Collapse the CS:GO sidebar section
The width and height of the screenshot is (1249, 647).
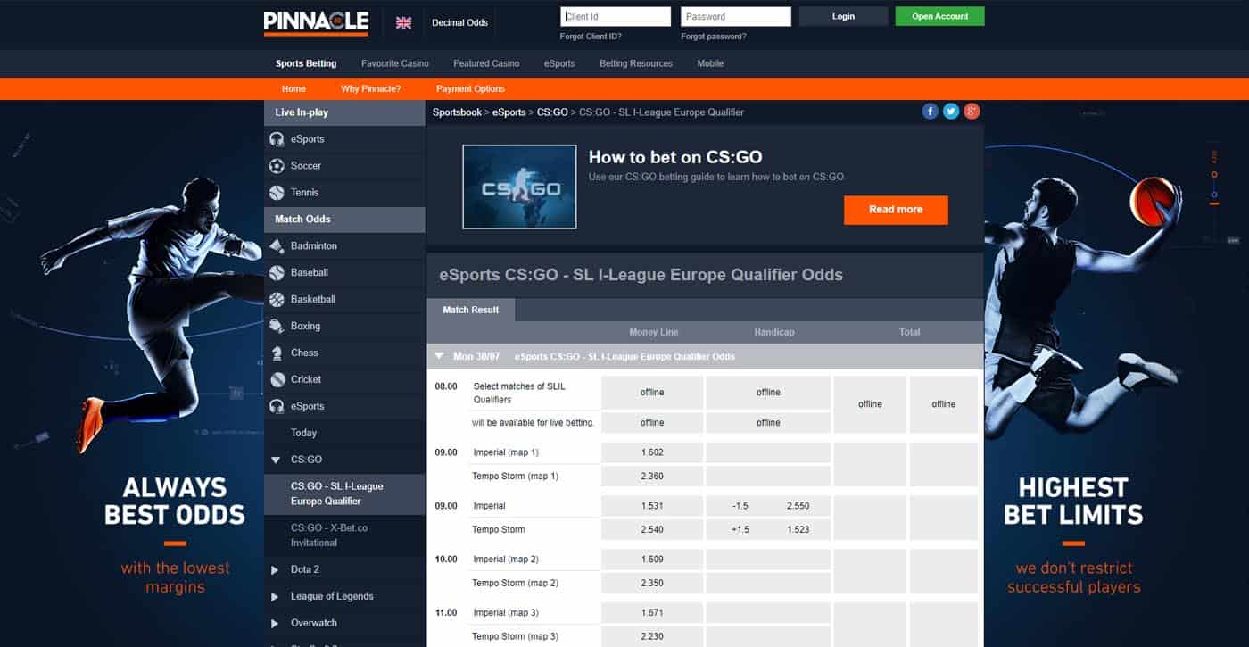[276, 460]
